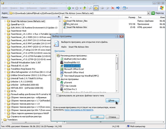
Task: Click the dialog help question mark button
Action: point(117,36)
